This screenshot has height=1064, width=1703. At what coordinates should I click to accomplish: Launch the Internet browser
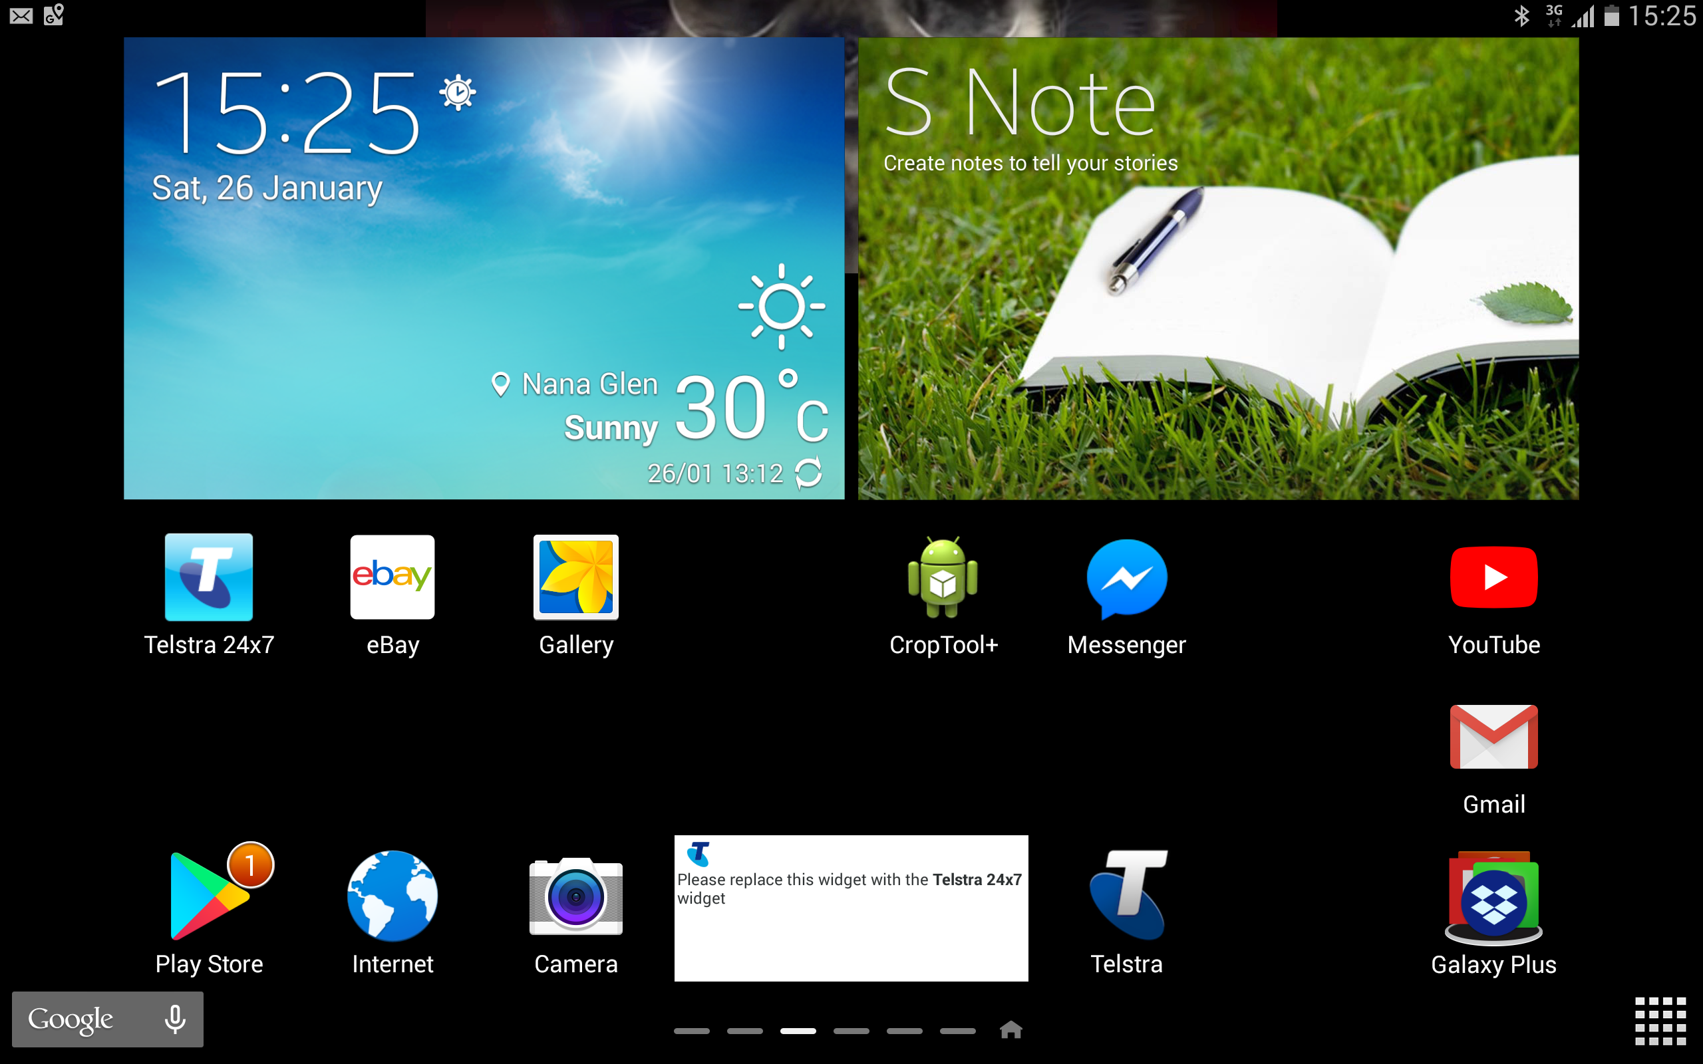(392, 896)
